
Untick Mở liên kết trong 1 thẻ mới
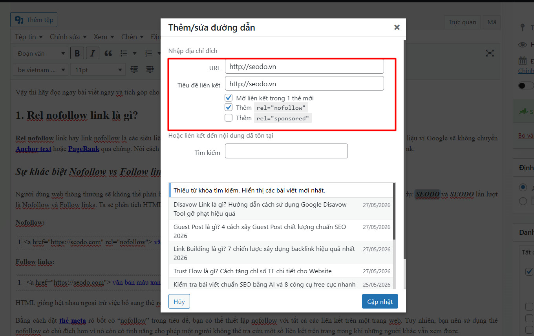click(229, 98)
